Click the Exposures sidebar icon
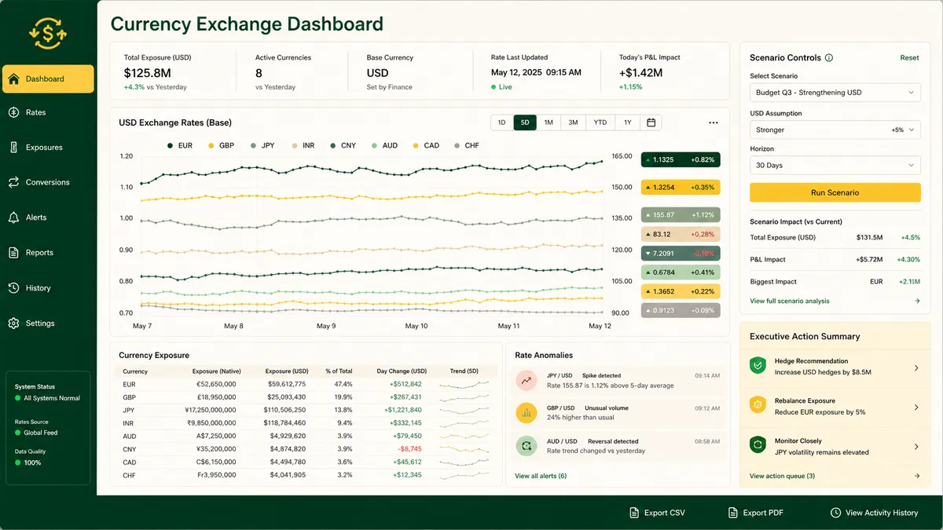 click(x=13, y=148)
